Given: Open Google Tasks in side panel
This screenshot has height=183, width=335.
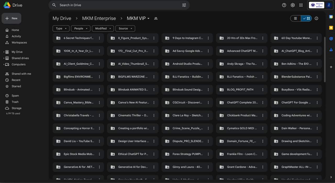Looking at the screenshot, I should point(331,39).
